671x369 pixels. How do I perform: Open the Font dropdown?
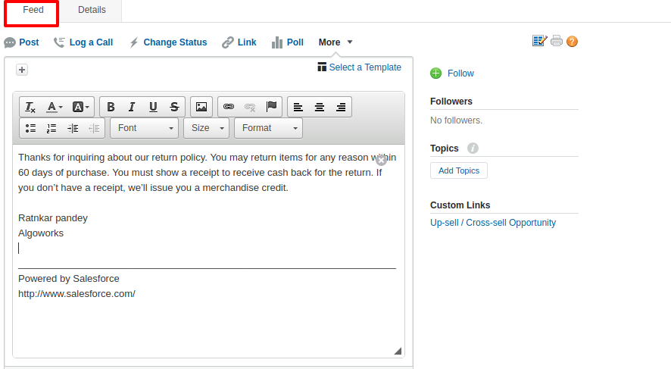[144, 129]
